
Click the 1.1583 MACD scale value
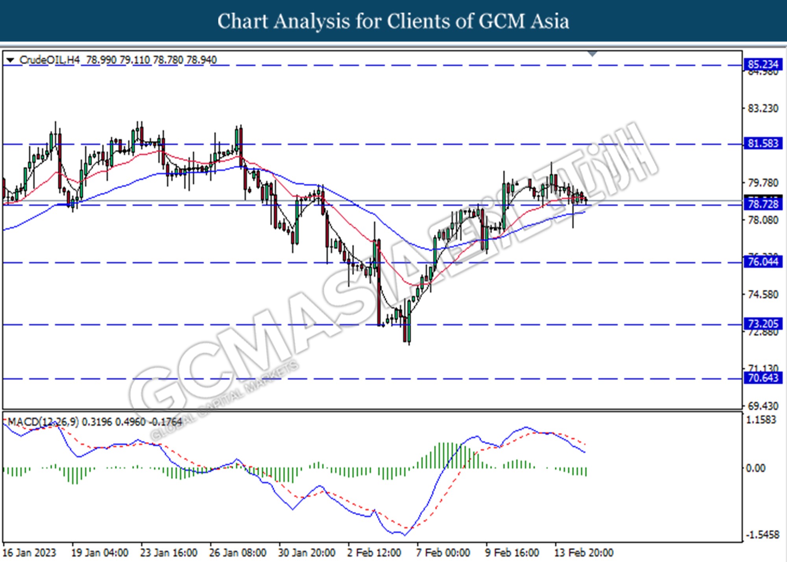tap(761, 420)
